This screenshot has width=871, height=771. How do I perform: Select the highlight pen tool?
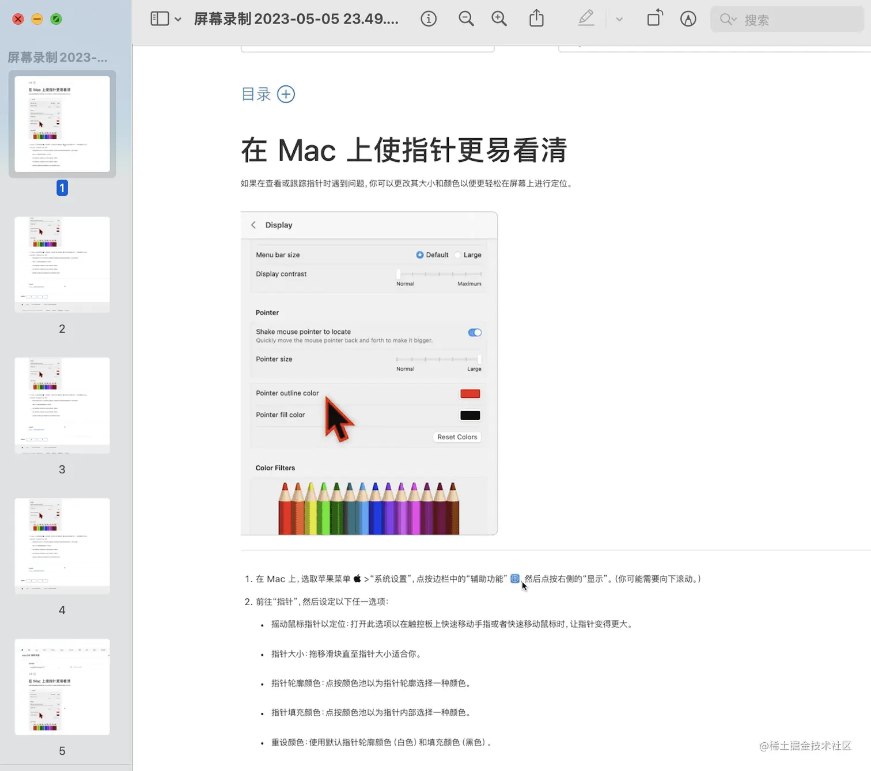pyautogui.click(x=586, y=18)
